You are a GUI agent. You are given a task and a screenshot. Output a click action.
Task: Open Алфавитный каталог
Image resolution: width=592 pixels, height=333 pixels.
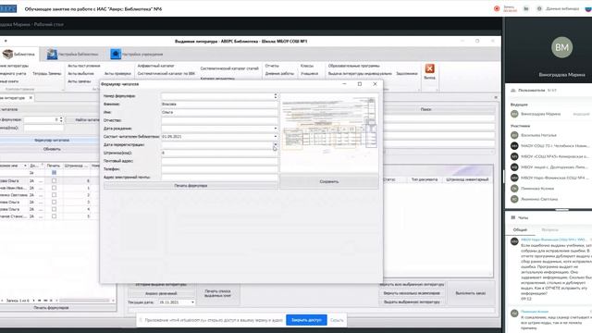(155, 66)
